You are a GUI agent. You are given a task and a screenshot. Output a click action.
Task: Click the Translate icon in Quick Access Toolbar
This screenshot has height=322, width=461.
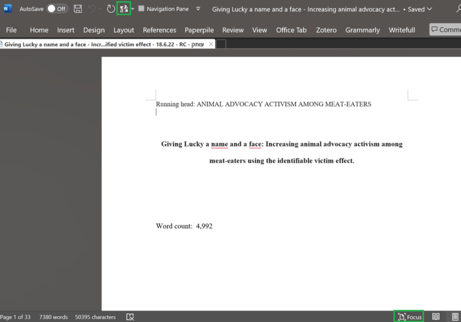[x=124, y=9]
